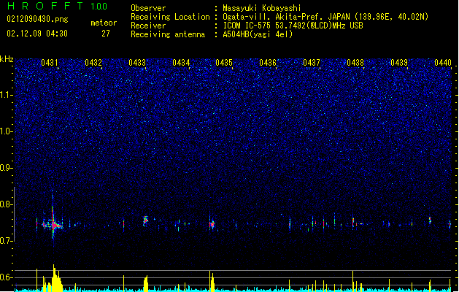Click the strong red meteor echo after 0431

coord(54,225)
